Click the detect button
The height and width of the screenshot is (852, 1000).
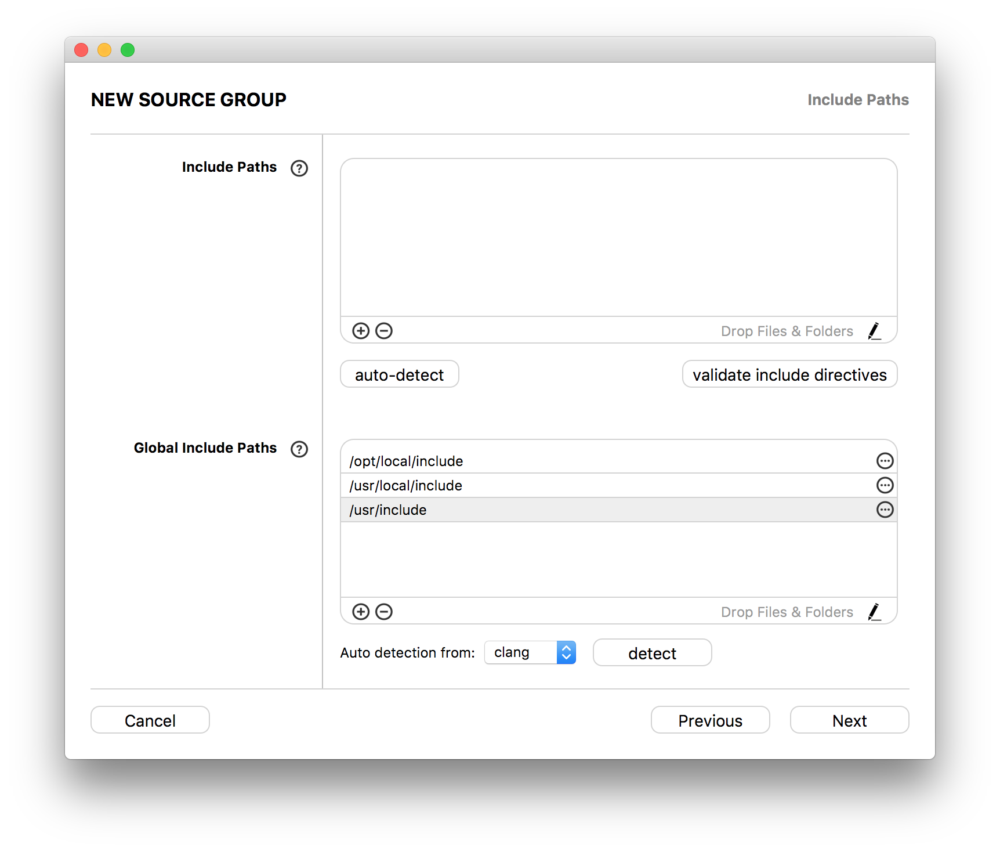tap(653, 653)
